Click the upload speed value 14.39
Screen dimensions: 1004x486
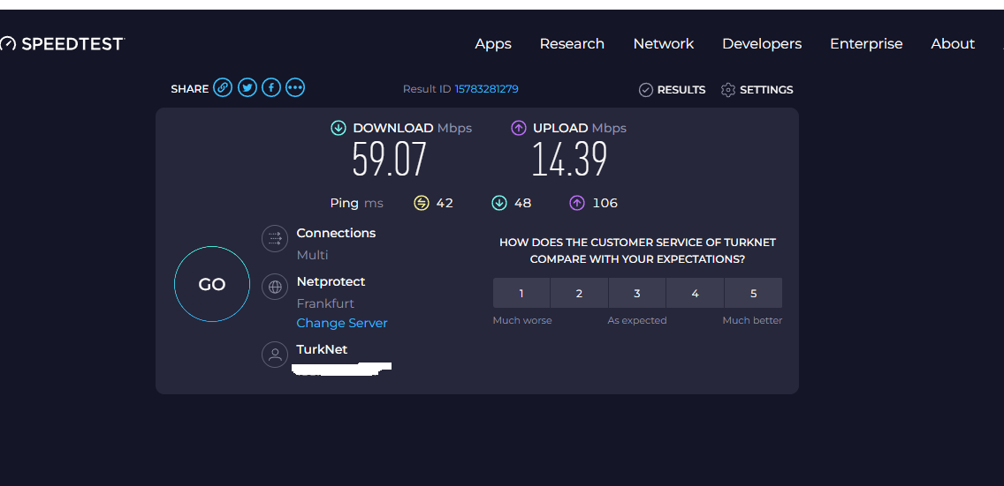click(x=570, y=160)
